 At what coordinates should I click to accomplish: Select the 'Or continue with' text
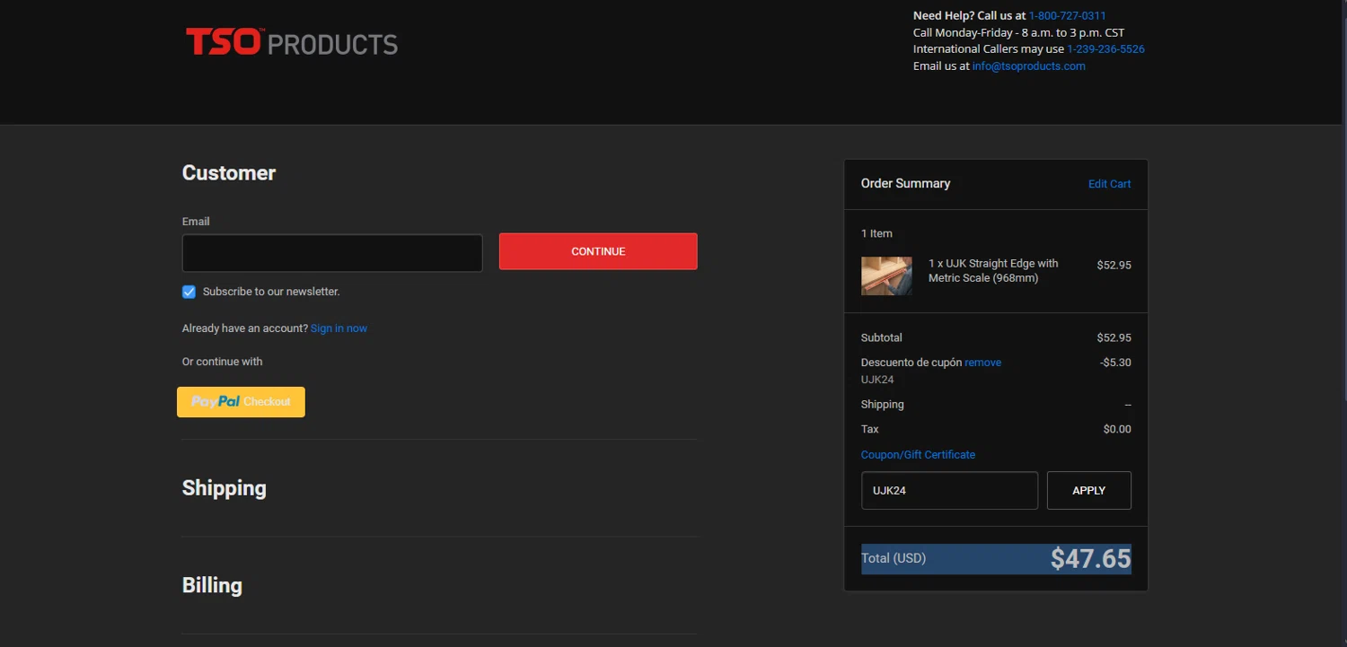(x=223, y=362)
